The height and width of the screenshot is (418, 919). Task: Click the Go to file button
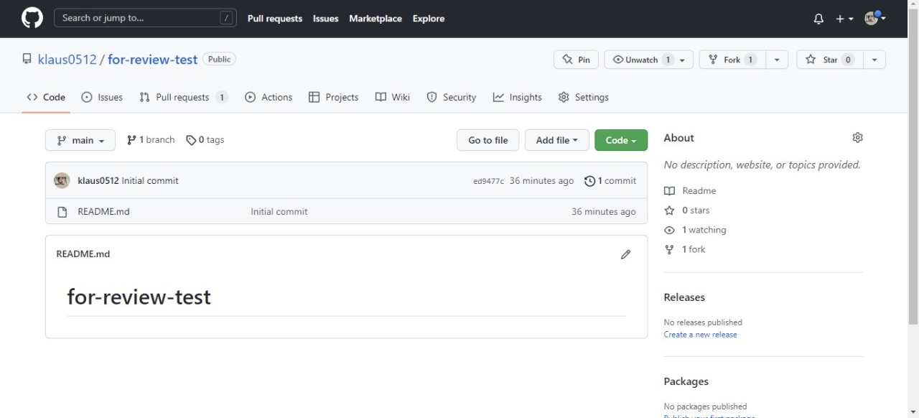click(488, 140)
